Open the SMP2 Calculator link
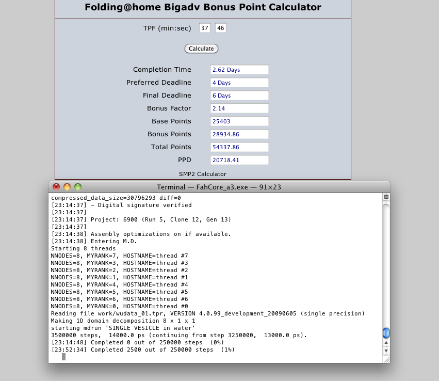Screen dimensions: 439x381 (x=203, y=174)
